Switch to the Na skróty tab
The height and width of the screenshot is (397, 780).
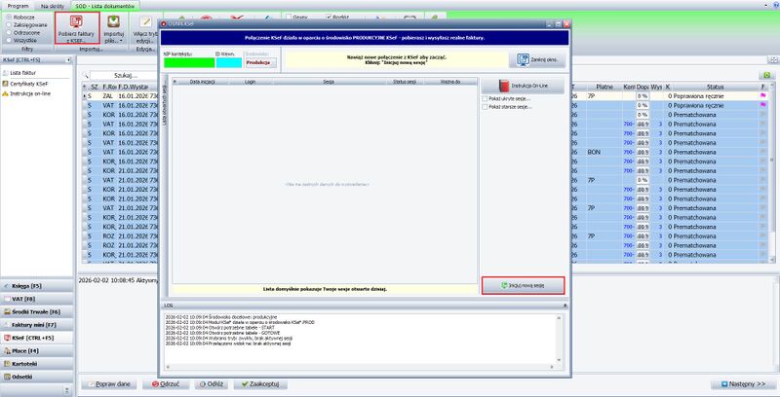coord(52,5)
